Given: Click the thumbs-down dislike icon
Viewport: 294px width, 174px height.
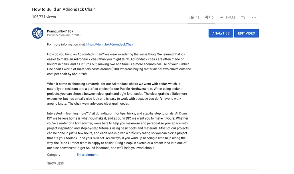Looking at the screenshot, I should pos(207,17).
